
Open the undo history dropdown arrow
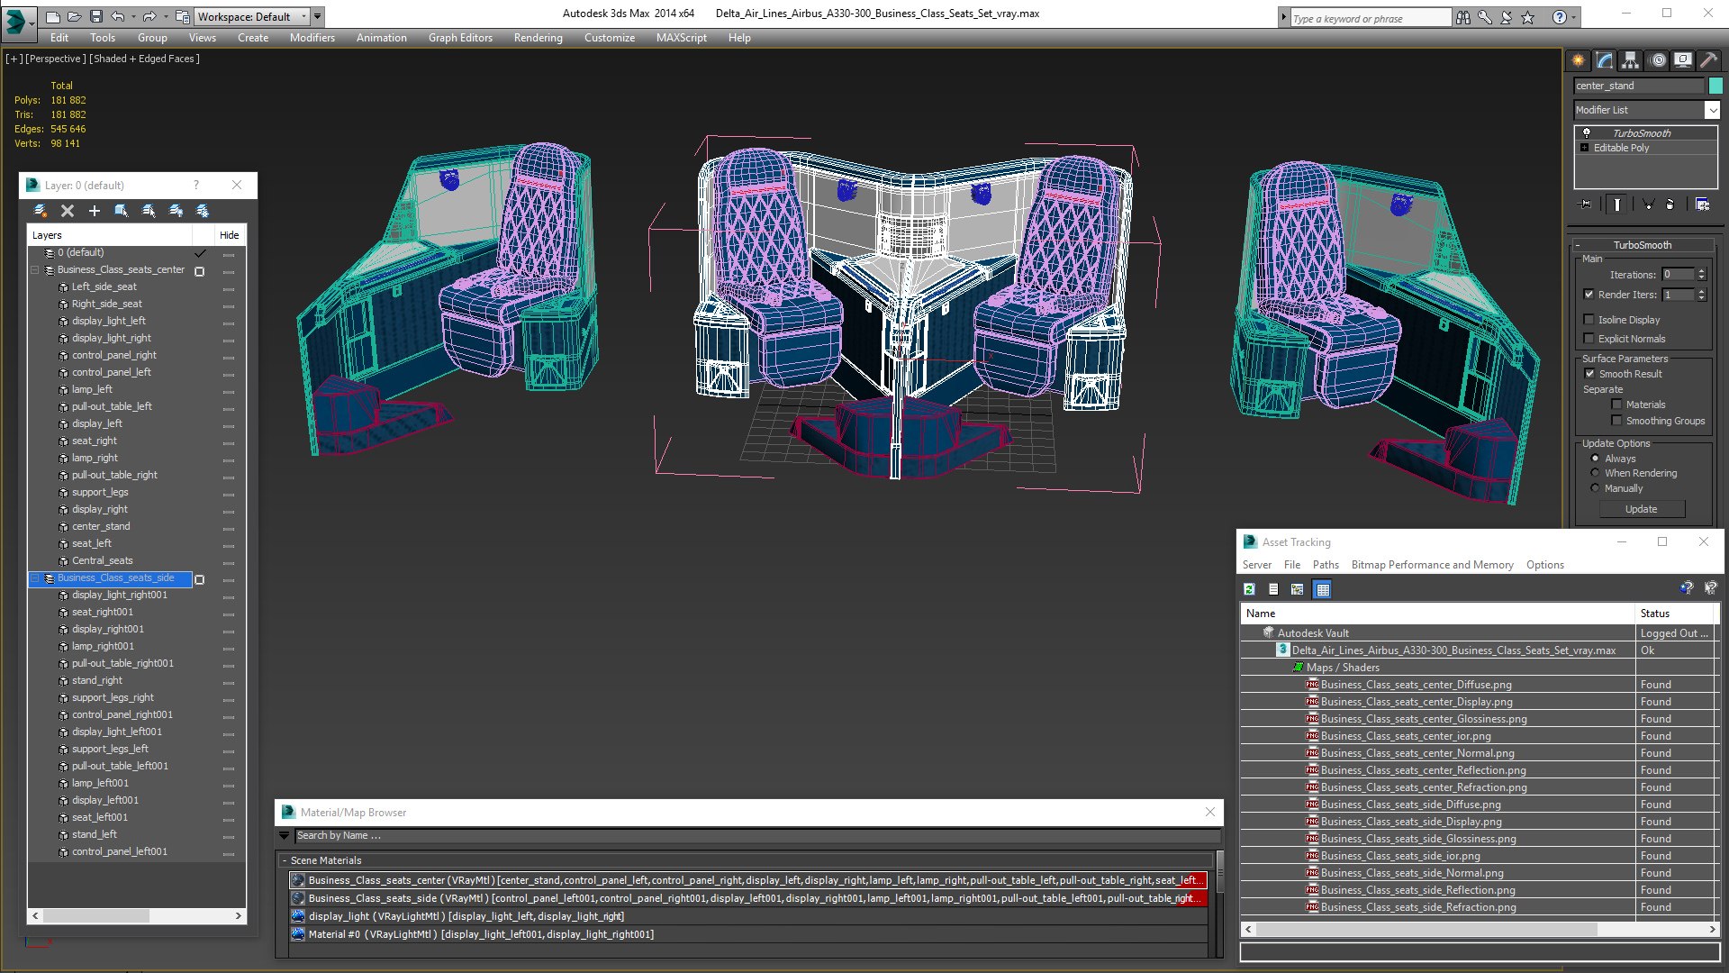[x=132, y=16]
